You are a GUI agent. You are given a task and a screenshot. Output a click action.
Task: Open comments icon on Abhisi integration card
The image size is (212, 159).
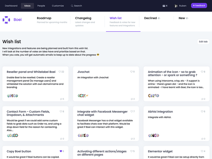click(x=202, y=139)
